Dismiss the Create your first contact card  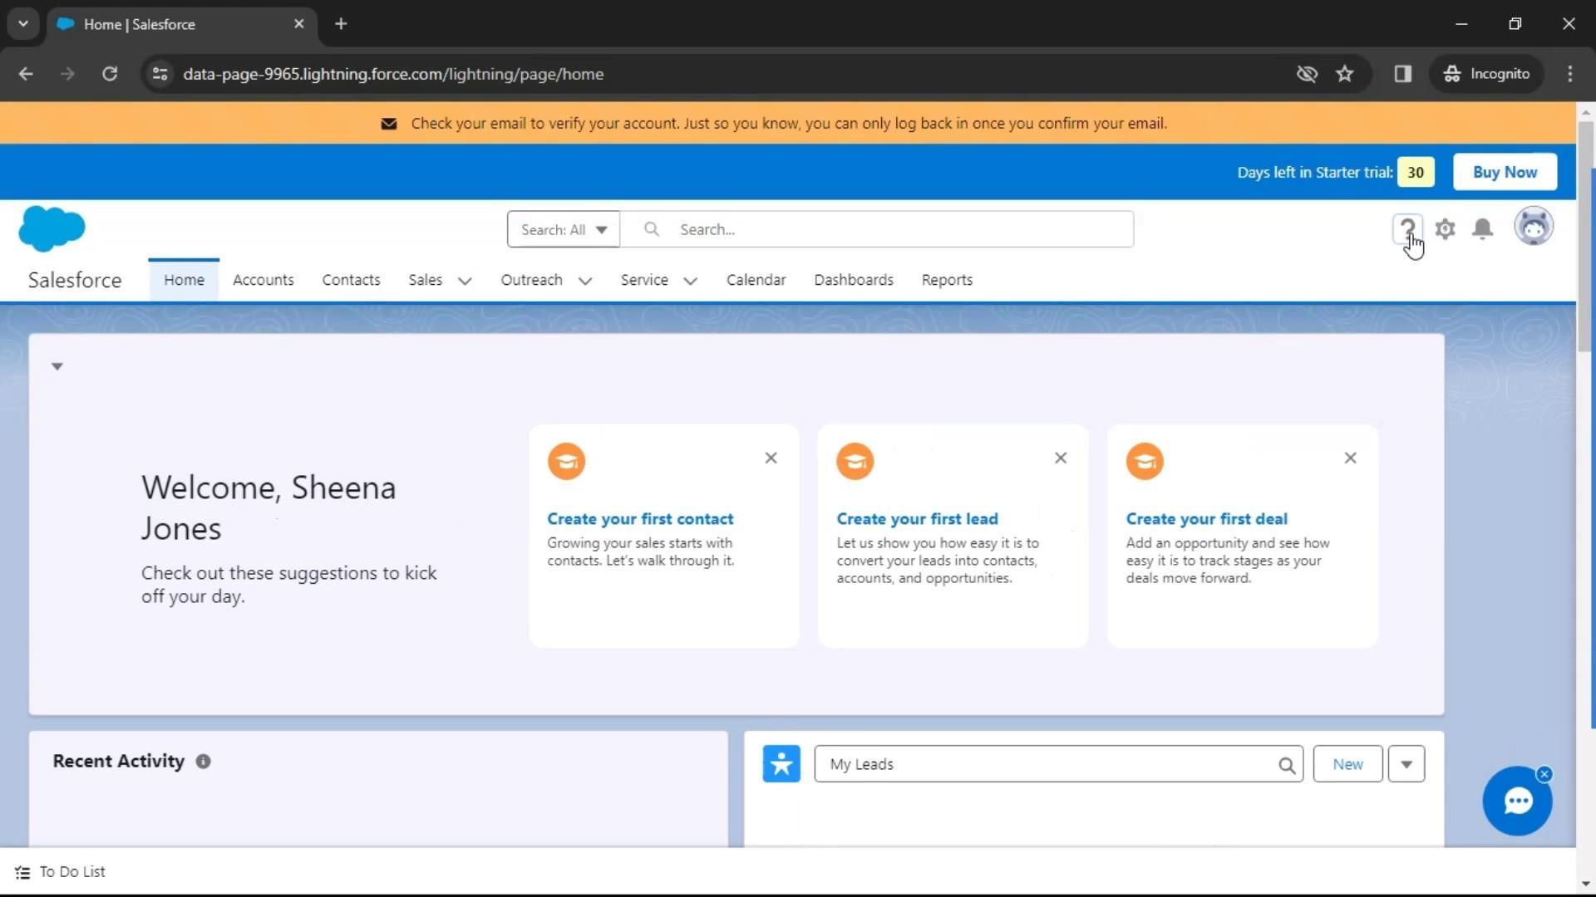pos(771,458)
